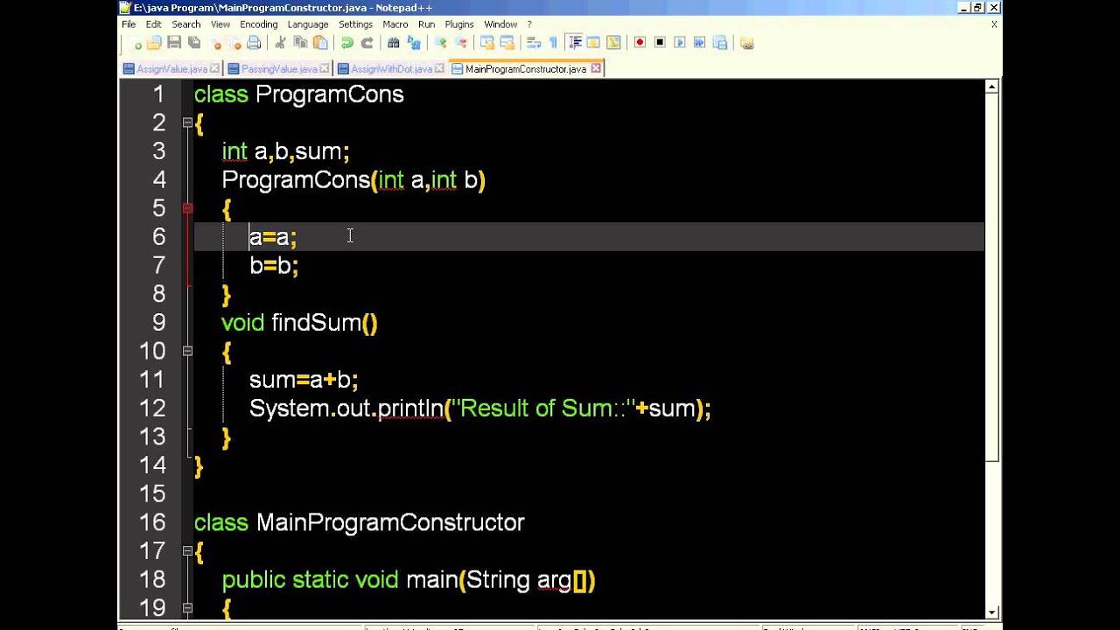Click the text "MainProgramConstructor" on line 16
Image resolution: width=1120 pixels, height=630 pixels.
(390, 522)
